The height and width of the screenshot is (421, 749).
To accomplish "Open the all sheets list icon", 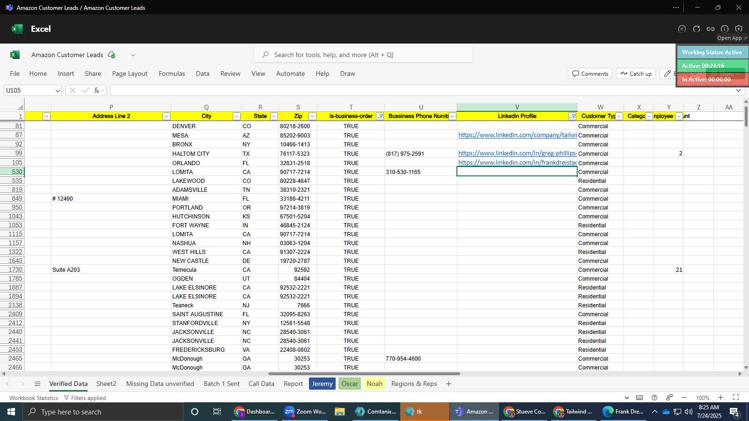I will point(37,384).
